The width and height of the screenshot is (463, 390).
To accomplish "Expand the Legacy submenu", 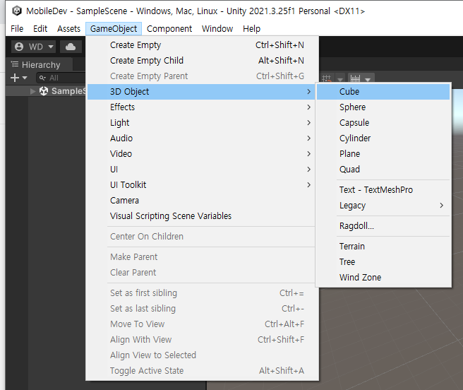I will coord(383,206).
